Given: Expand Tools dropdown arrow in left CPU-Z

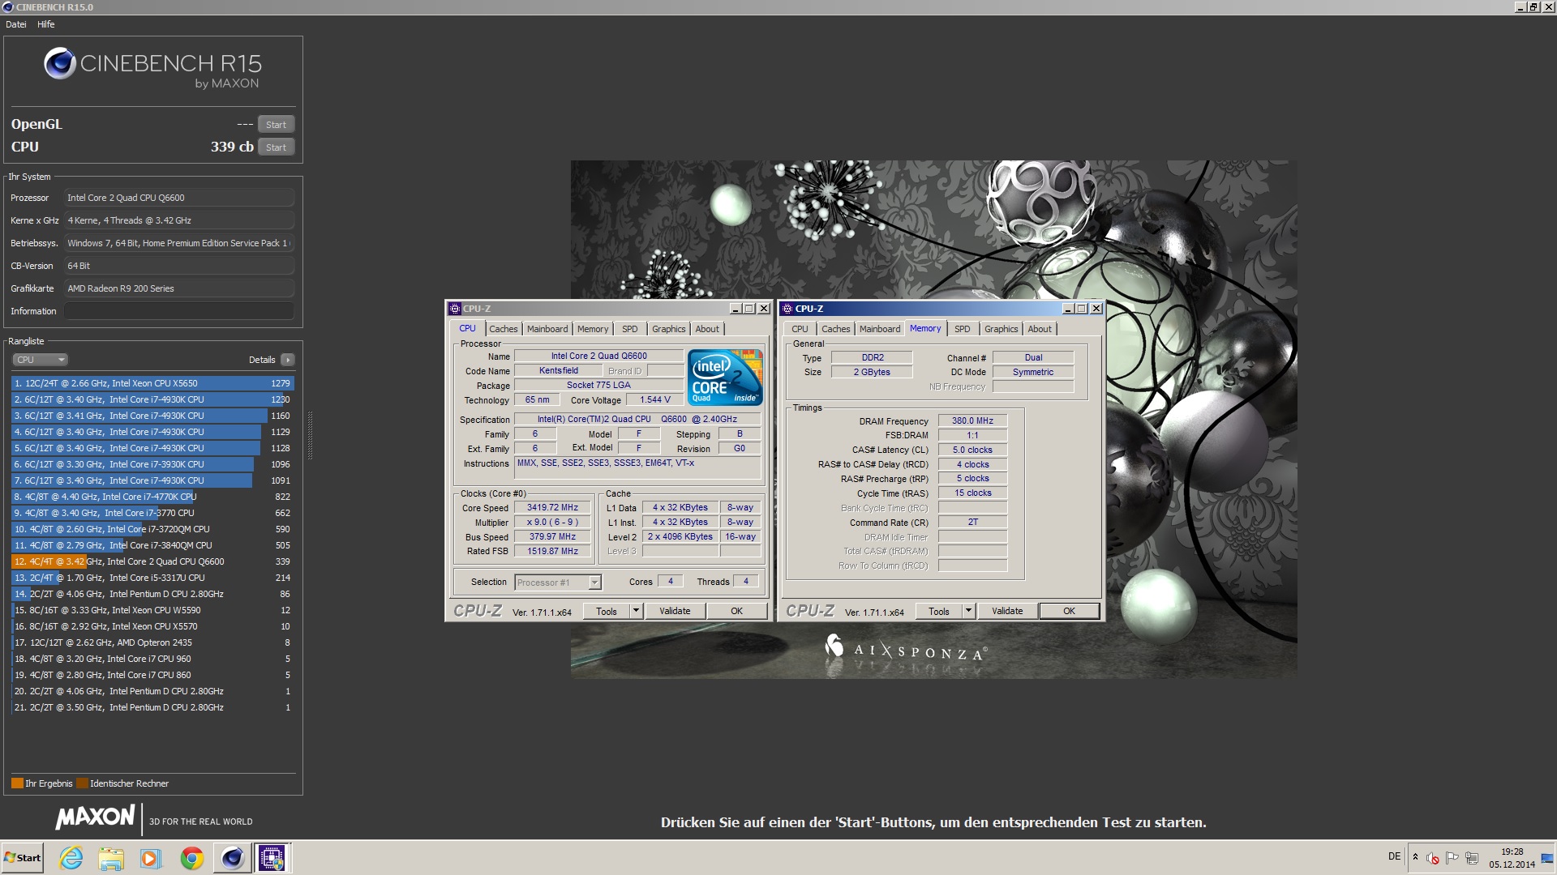Looking at the screenshot, I should click(637, 612).
